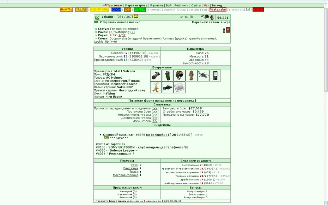The width and height of the screenshot is (328, 205).
Task: Open the Up In Smoke :) syndicate link
Action: pos(157,135)
